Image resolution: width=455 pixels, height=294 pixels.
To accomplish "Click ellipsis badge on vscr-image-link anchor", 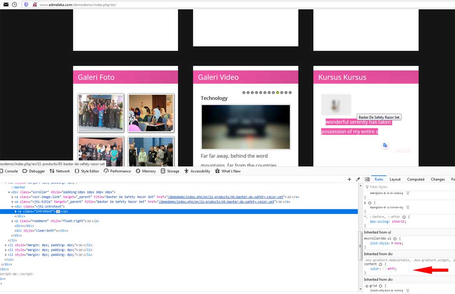I will tap(289, 197).
